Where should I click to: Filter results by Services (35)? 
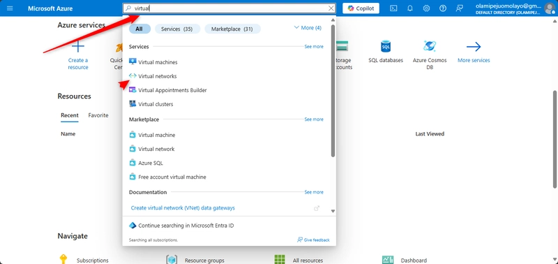[x=177, y=29]
